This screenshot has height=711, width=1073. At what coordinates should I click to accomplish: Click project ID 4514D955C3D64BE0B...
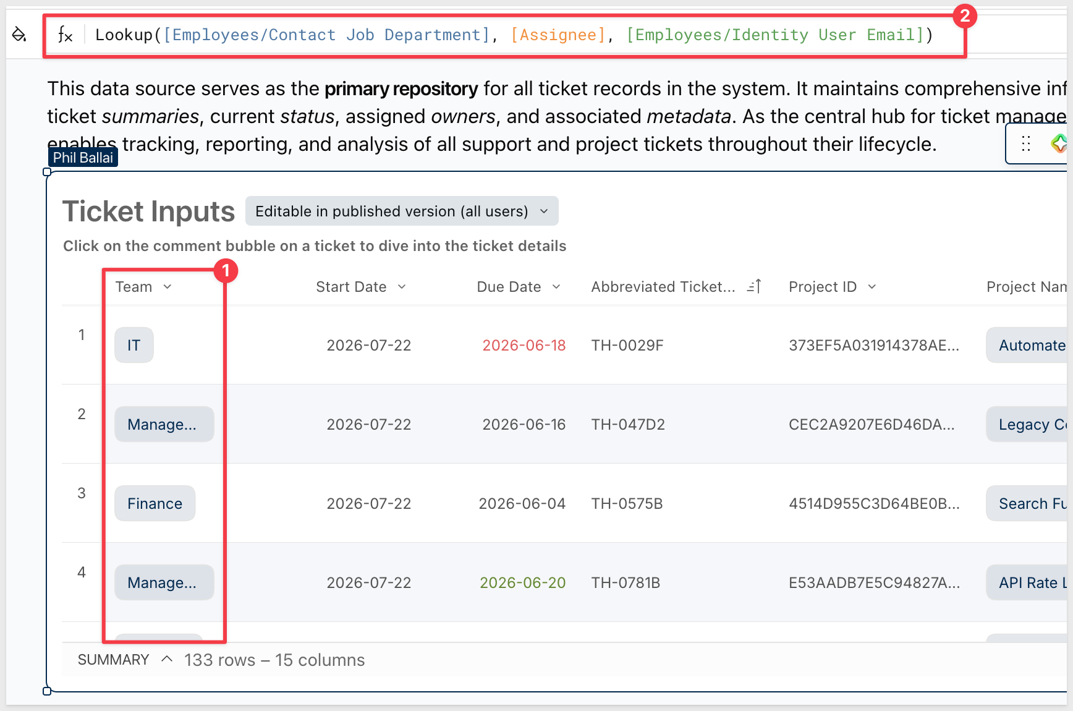(x=874, y=503)
